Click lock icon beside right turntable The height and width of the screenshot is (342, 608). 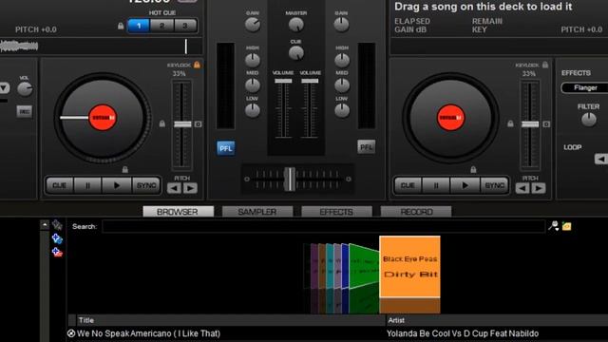pyautogui.click(x=510, y=123)
